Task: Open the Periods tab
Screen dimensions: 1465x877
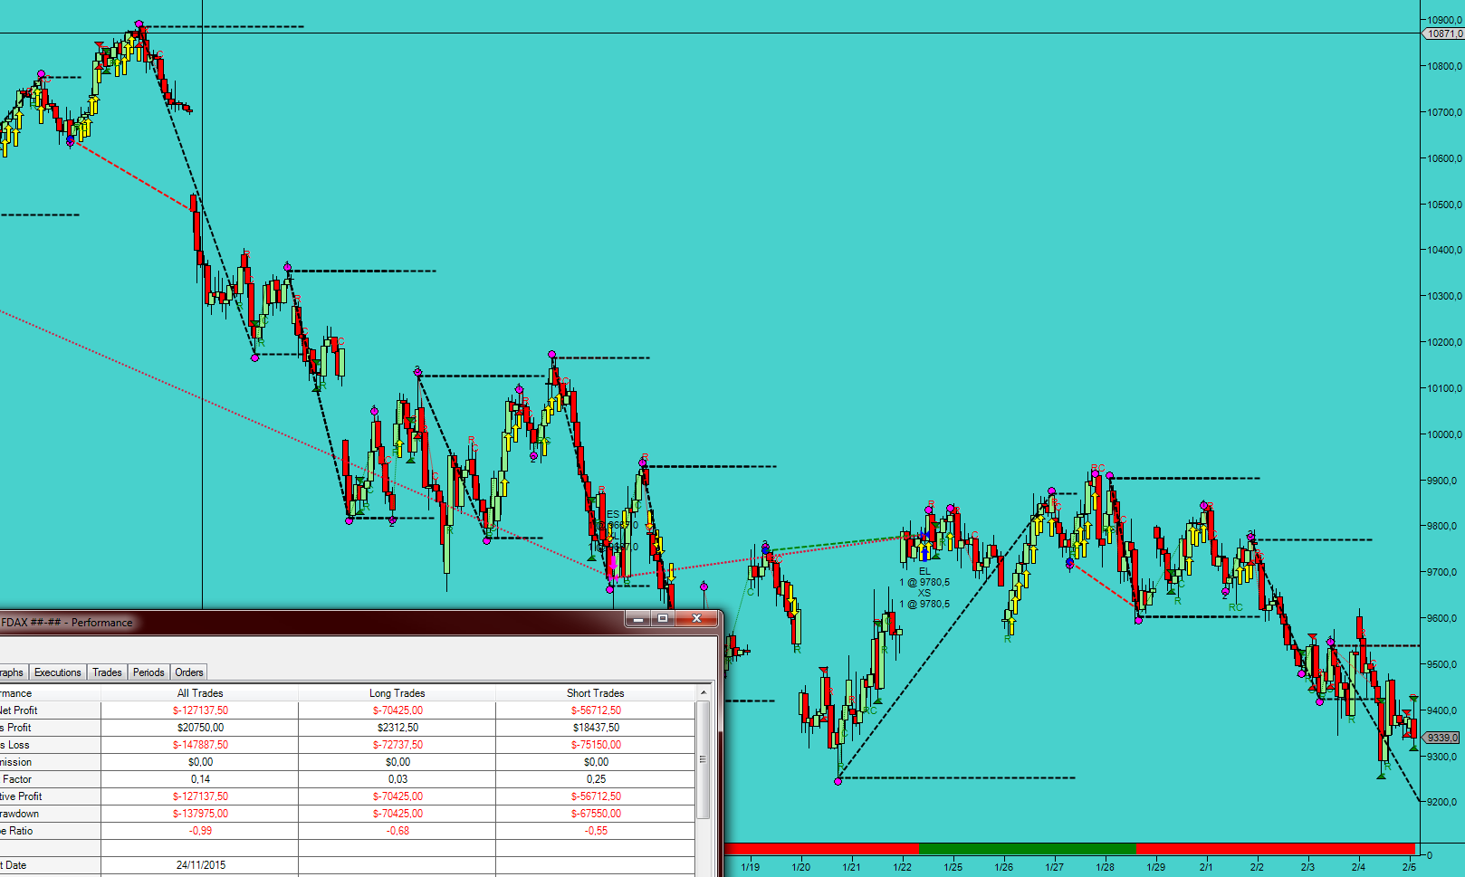Action: pyautogui.click(x=148, y=672)
